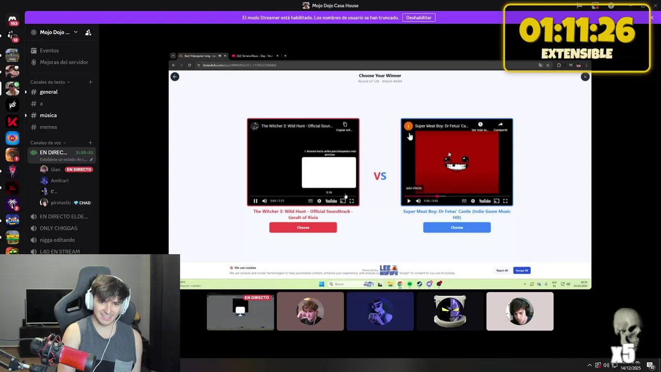Toggle subtitles on Witcher 3 video
This screenshot has height=372, width=661.
click(310, 201)
